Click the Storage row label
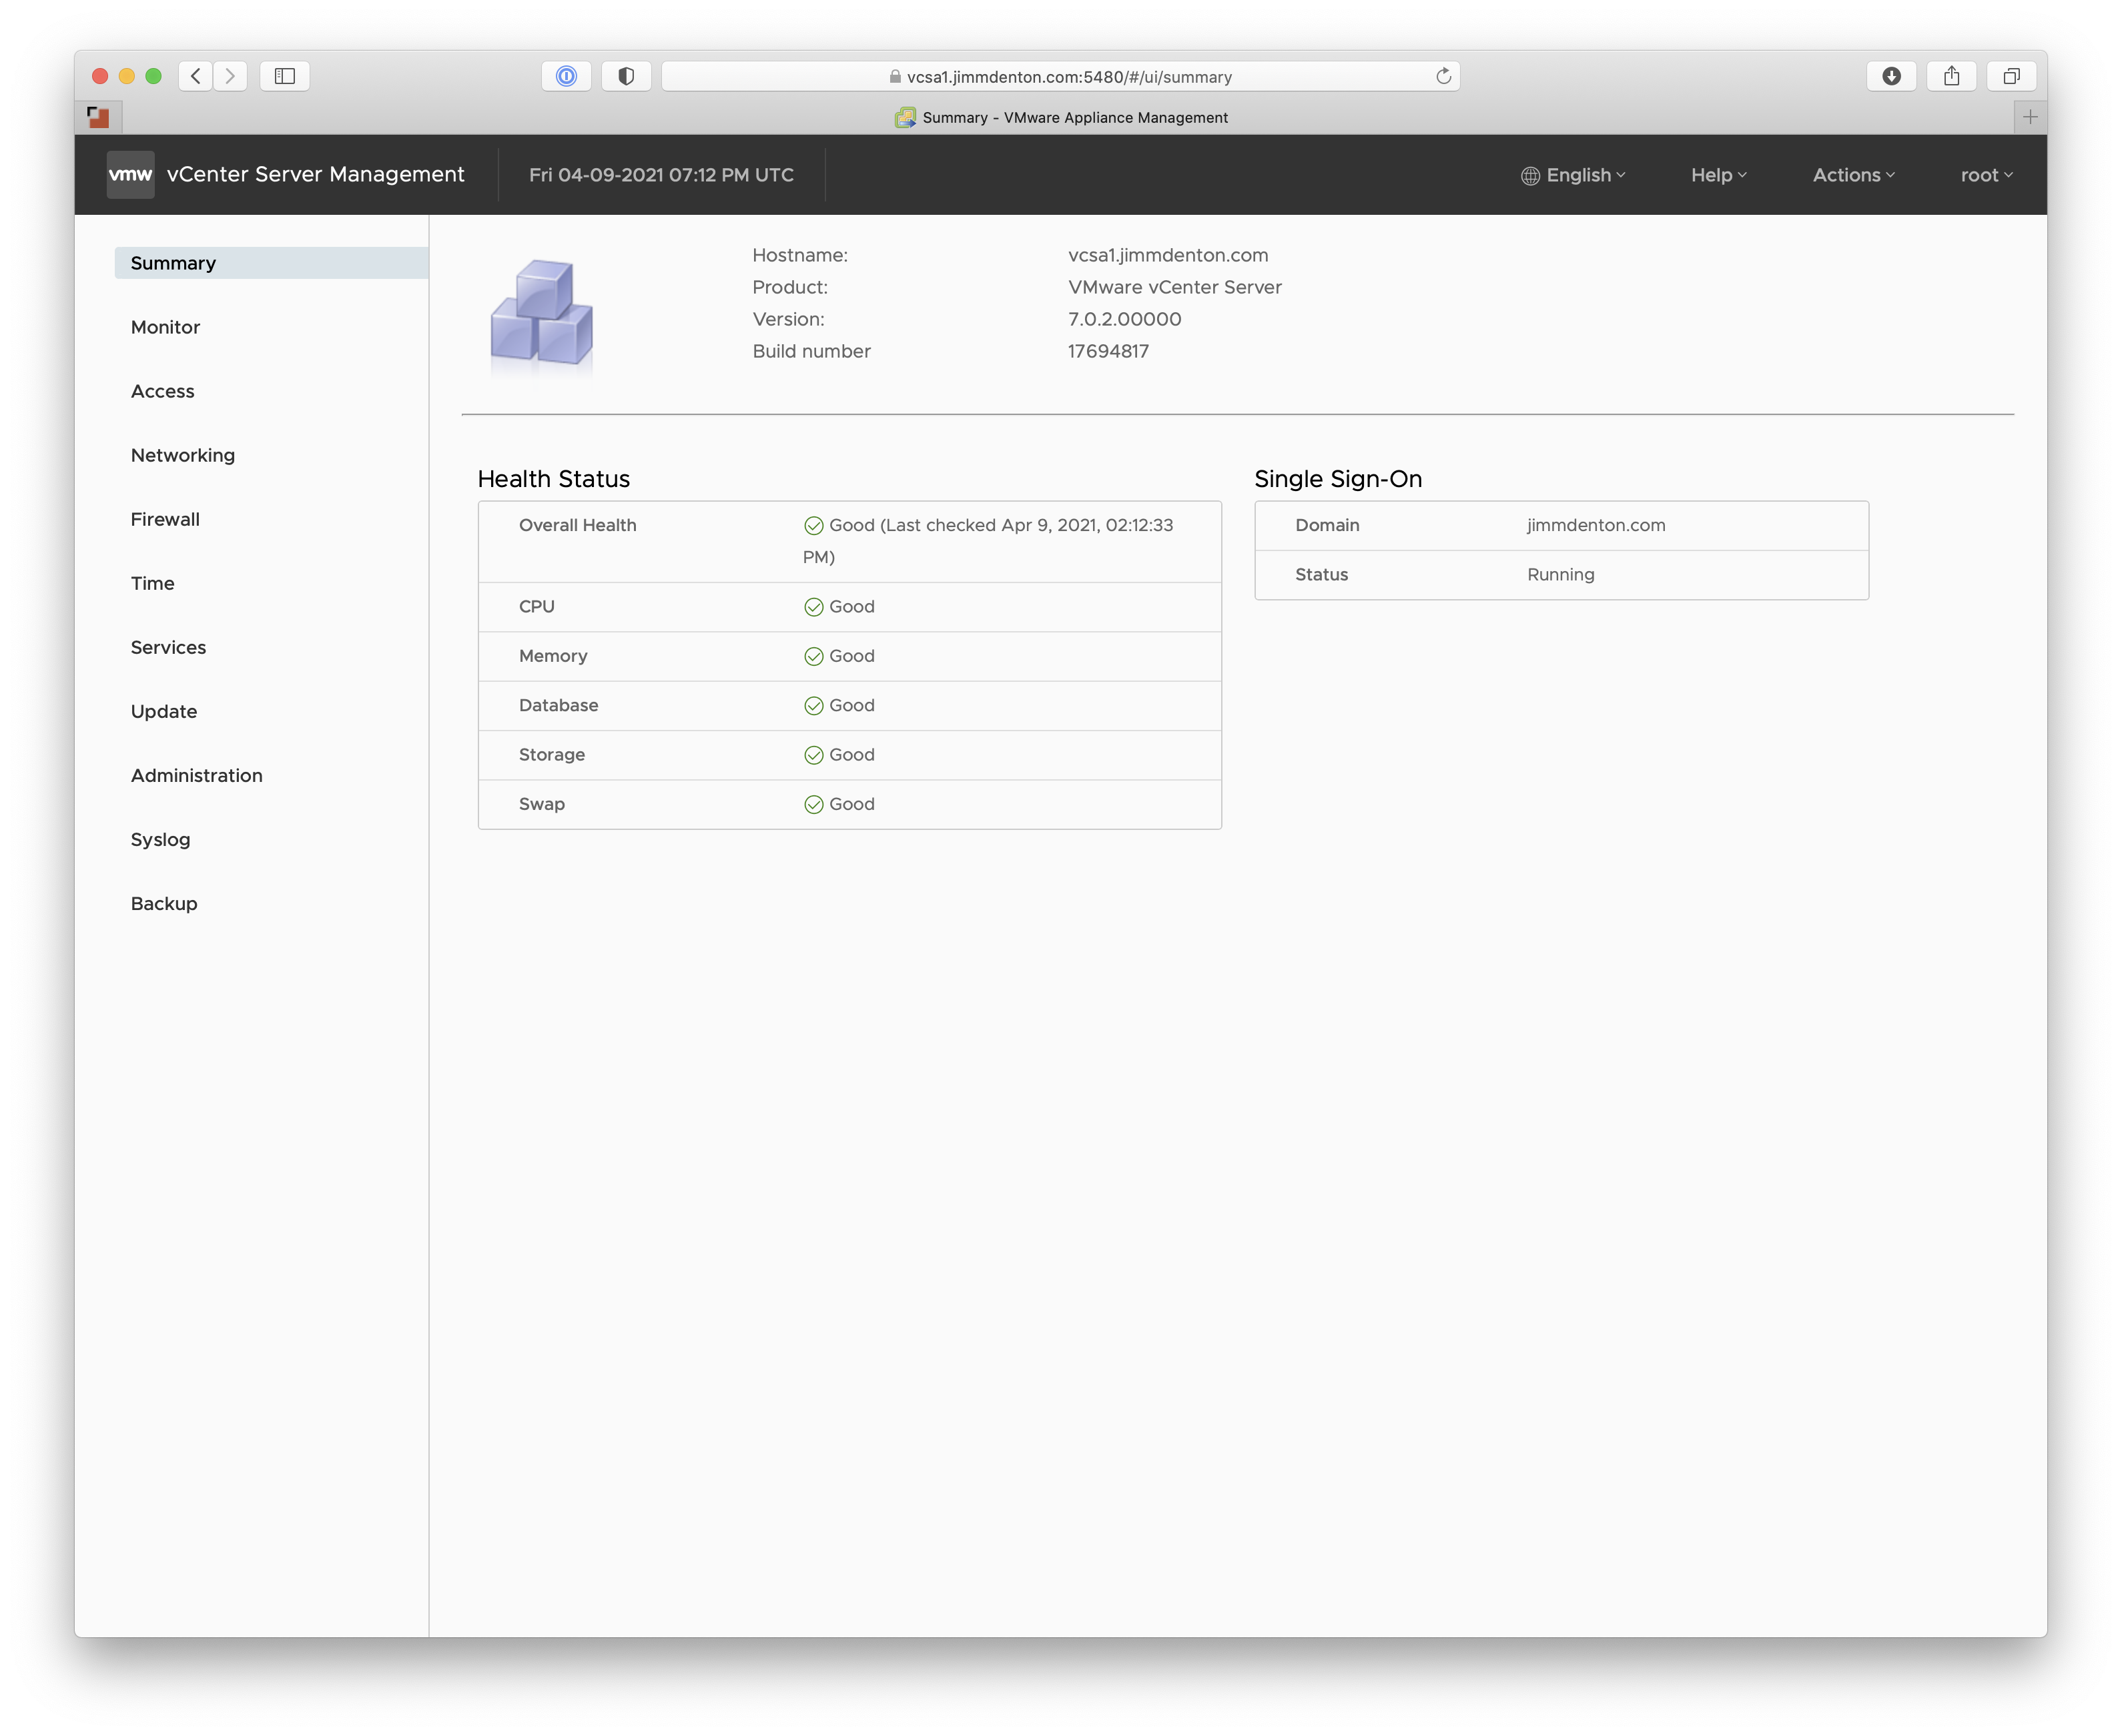This screenshot has width=2122, height=1736. (551, 754)
